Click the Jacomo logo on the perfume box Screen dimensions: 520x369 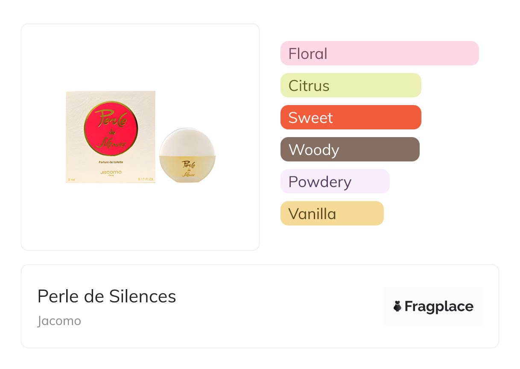click(111, 172)
